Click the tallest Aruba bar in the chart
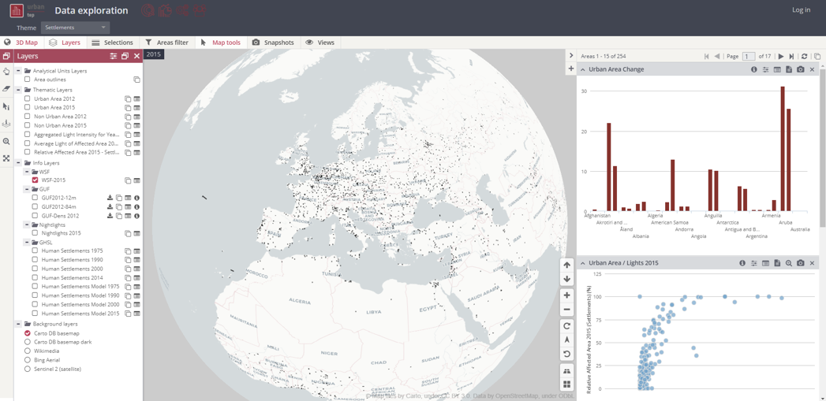This screenshot has height=401, width=826. [x=783, y=149]
